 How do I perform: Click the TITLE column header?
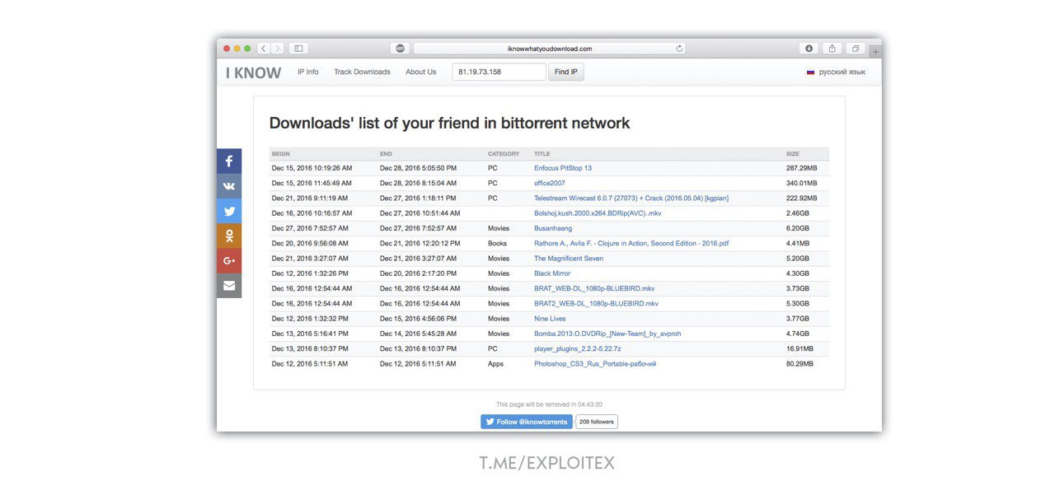coord(542,154)
